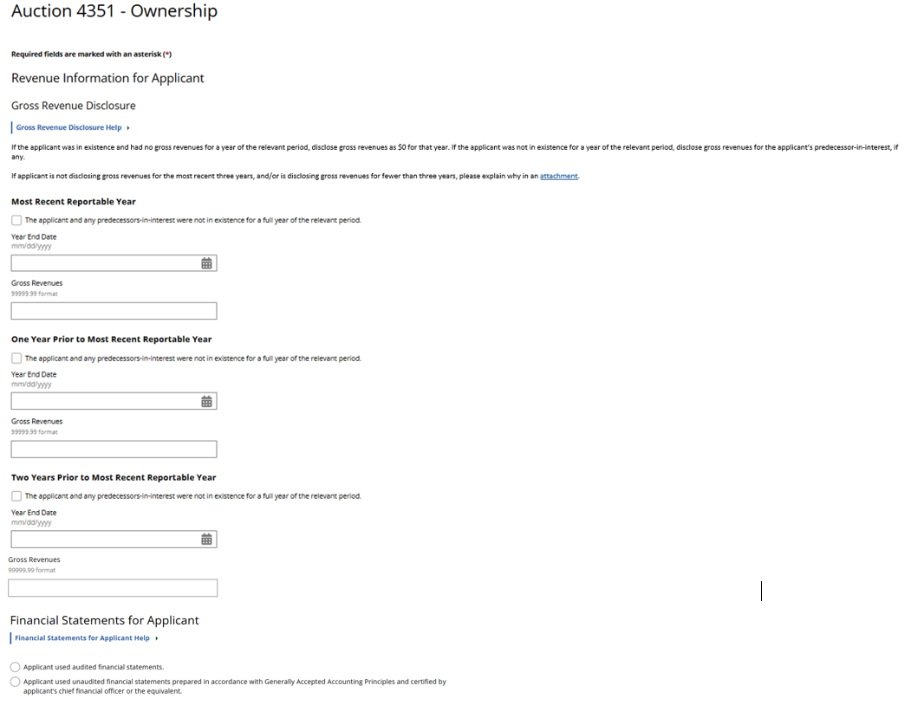The width and height of the screenshot is (911, 705).
Task: Open calendar picker for Two Years Prior date
Action: [x=206, y=540]
